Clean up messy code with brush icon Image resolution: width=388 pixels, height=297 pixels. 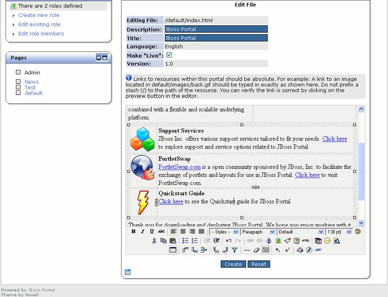point(287,241)
